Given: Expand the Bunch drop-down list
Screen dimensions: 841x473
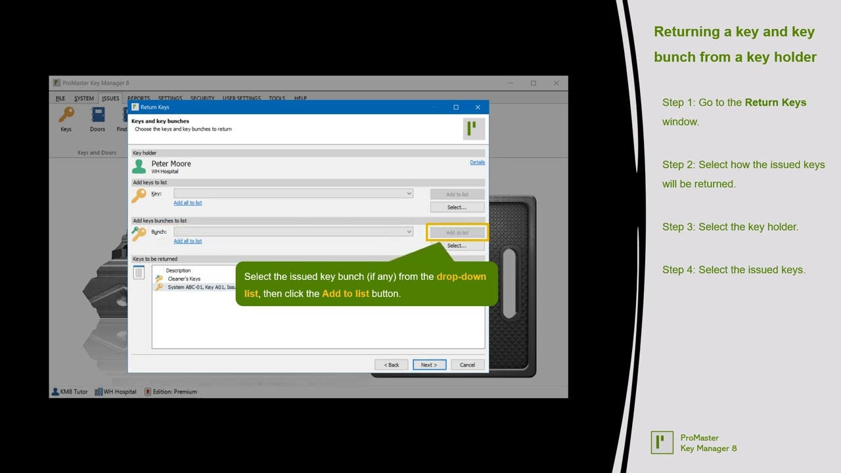Looking at the screenshot, I should coord(409,232).
